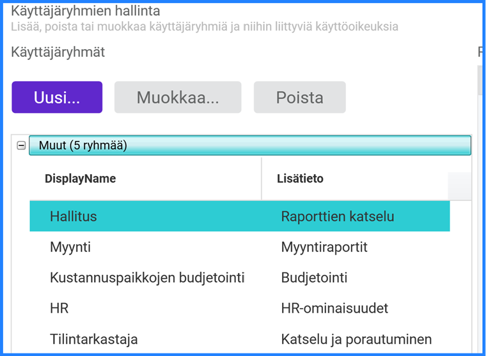The width and height of the screenshot is (486, 356).
Task: Sort by DisplayName column header
Action: (x=81, y=179)
